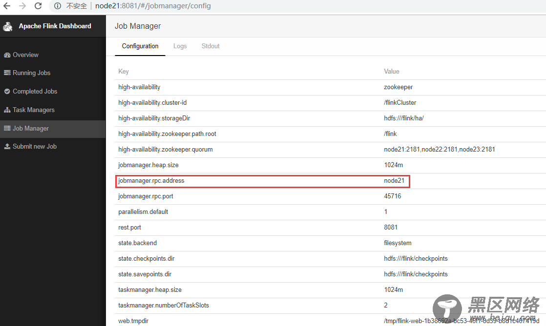Click the rest.port key

click(x=129, y=227)
